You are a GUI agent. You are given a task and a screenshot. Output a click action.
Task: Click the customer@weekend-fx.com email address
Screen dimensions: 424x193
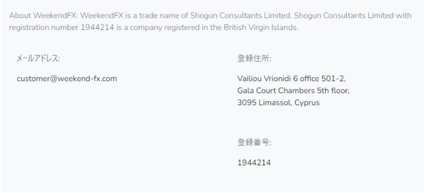tap(67, 79)
